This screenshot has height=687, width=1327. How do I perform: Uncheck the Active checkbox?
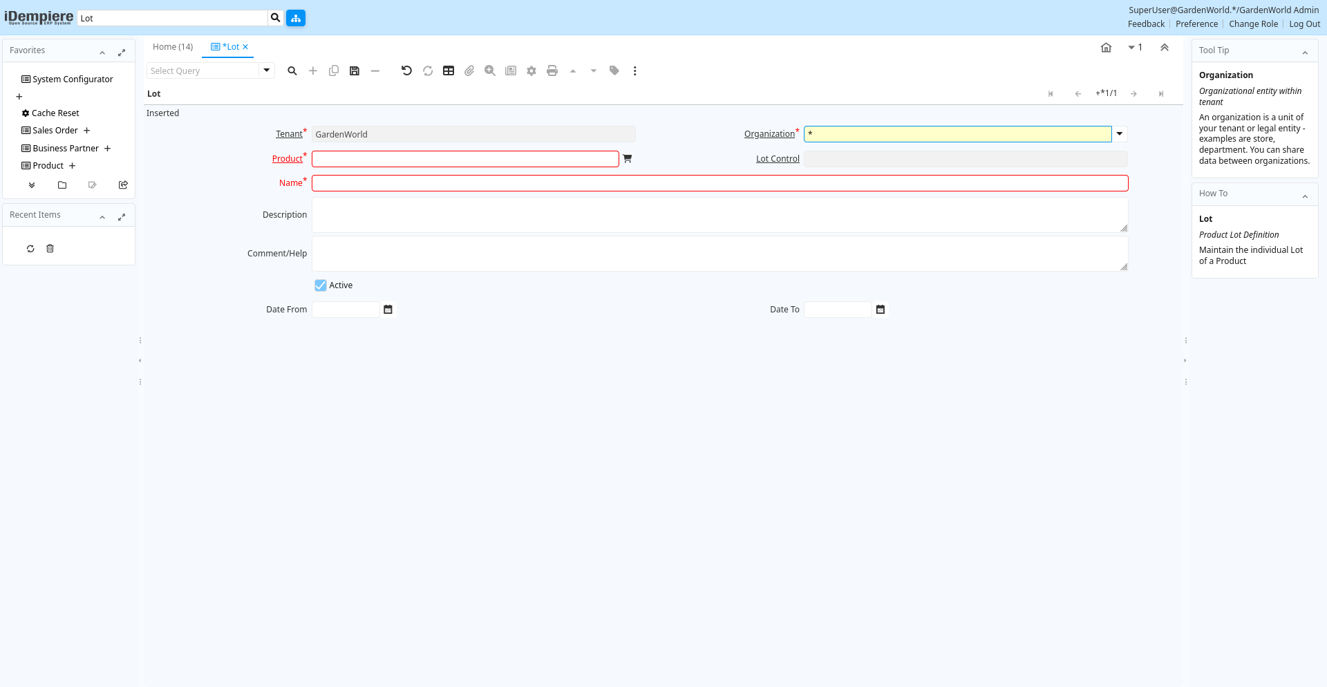[x=321, y=285]
